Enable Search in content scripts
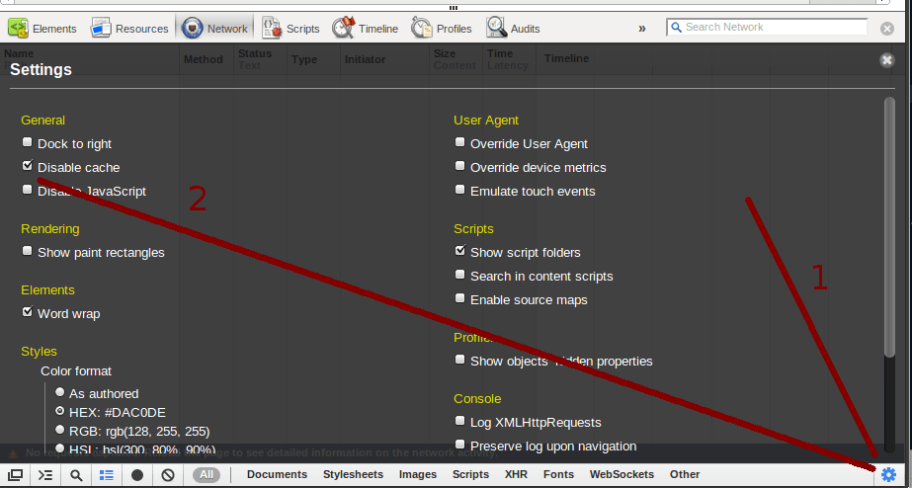 (x=460, y=274)
